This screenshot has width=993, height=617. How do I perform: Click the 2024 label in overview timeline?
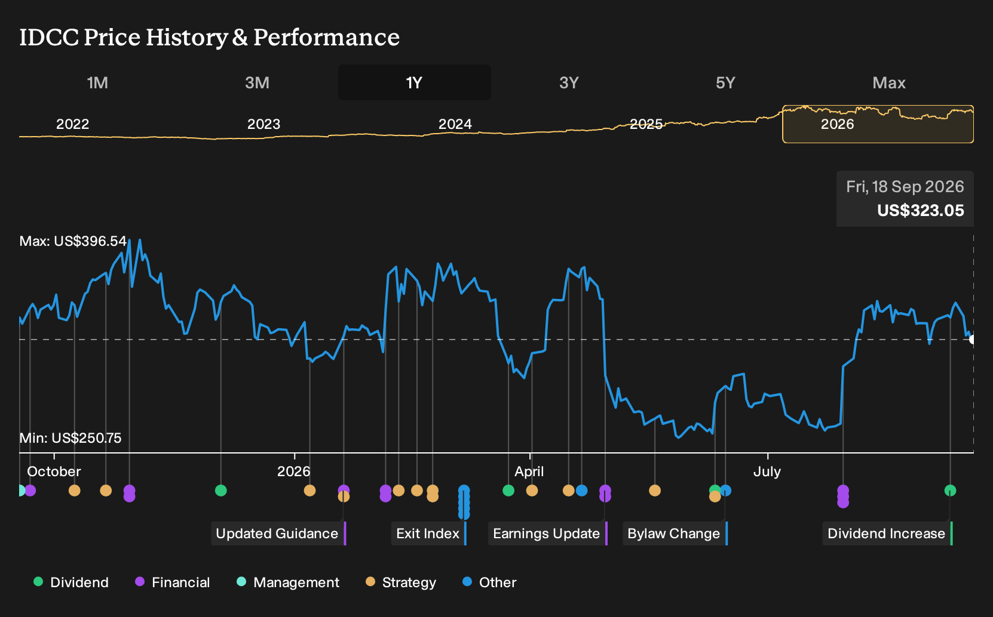pyautogui.click(x=455, y=124)
